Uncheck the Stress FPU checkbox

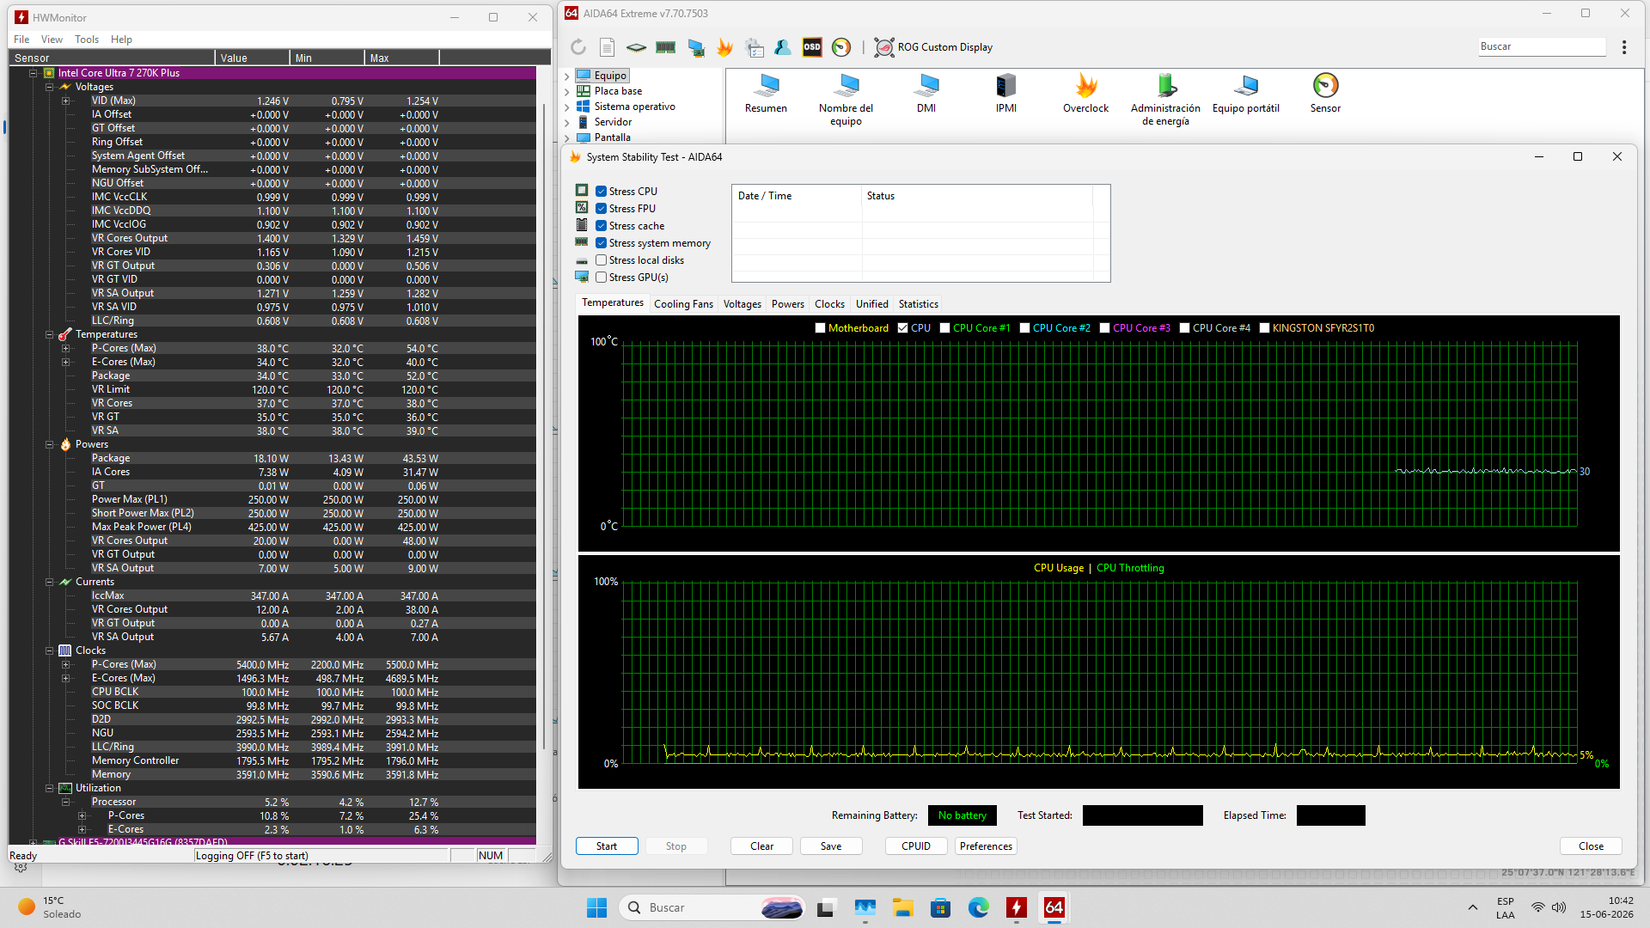click(x=602, y=209)
